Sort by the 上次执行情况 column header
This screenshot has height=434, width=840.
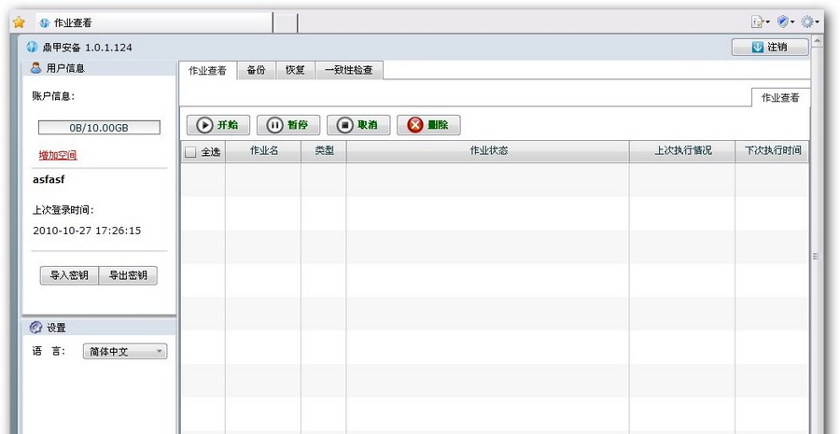pyautogui.click(x=682, y=151)
